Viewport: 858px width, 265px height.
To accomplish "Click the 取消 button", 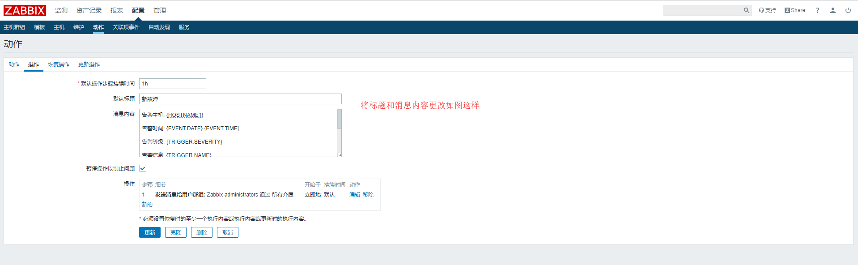I will coord(228,232).
